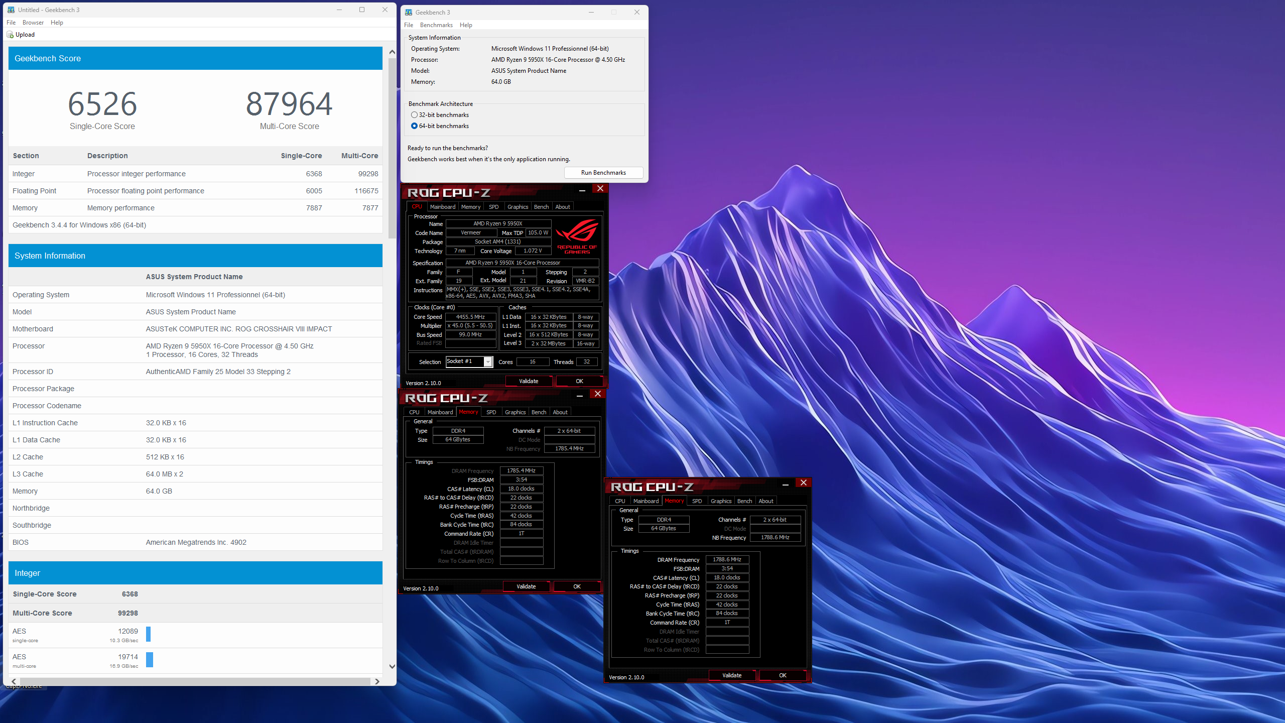Click the multi-core score 87964
Viewport: 1285px width, 723px height.
pyautogui.click(x=289, y=104)
